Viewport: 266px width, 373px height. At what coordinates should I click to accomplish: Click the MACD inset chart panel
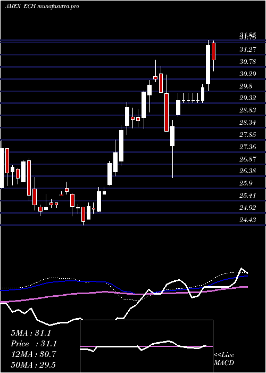[x=146, y=346]
